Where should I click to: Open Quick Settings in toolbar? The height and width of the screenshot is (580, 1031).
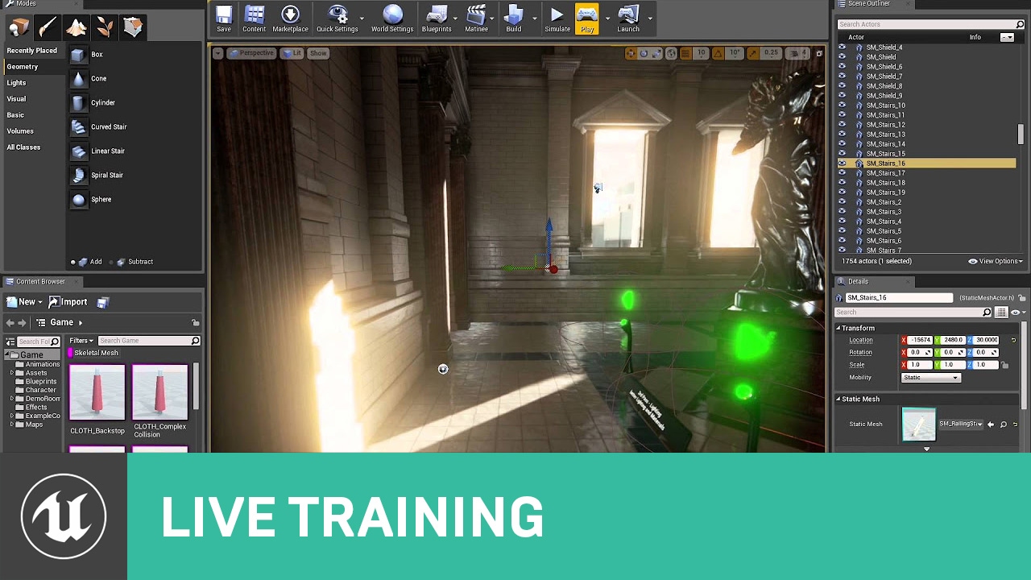(337, 19)
